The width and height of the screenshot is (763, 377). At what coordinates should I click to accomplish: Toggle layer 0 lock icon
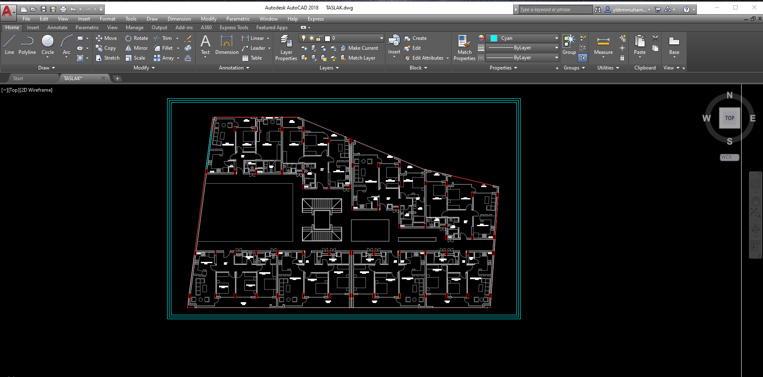(319, 38)
